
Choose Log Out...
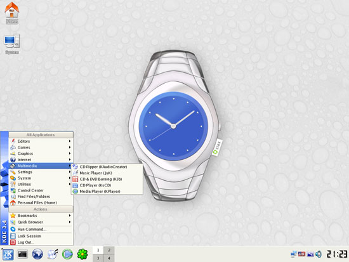[x=41, y=242]
